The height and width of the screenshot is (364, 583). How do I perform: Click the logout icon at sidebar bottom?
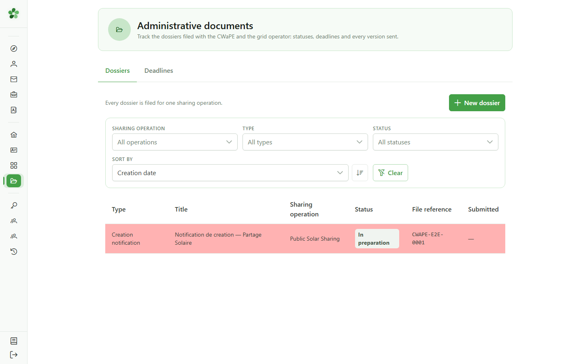tap(14, 355)
